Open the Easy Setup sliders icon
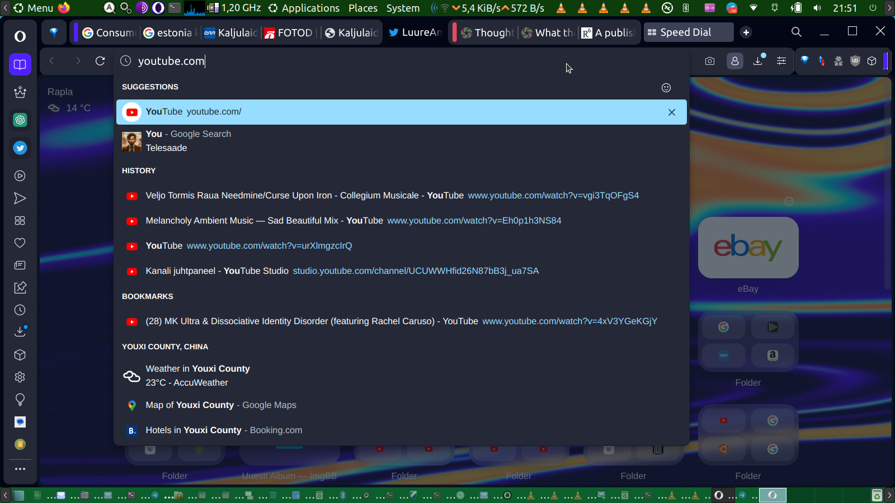 point(781,61)
